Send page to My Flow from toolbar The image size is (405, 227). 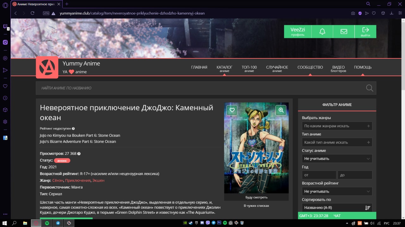tap(367, 13)
